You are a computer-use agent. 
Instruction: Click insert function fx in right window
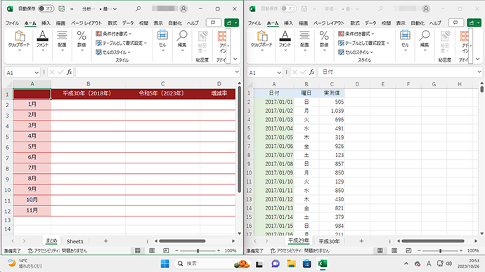(312, 72)
